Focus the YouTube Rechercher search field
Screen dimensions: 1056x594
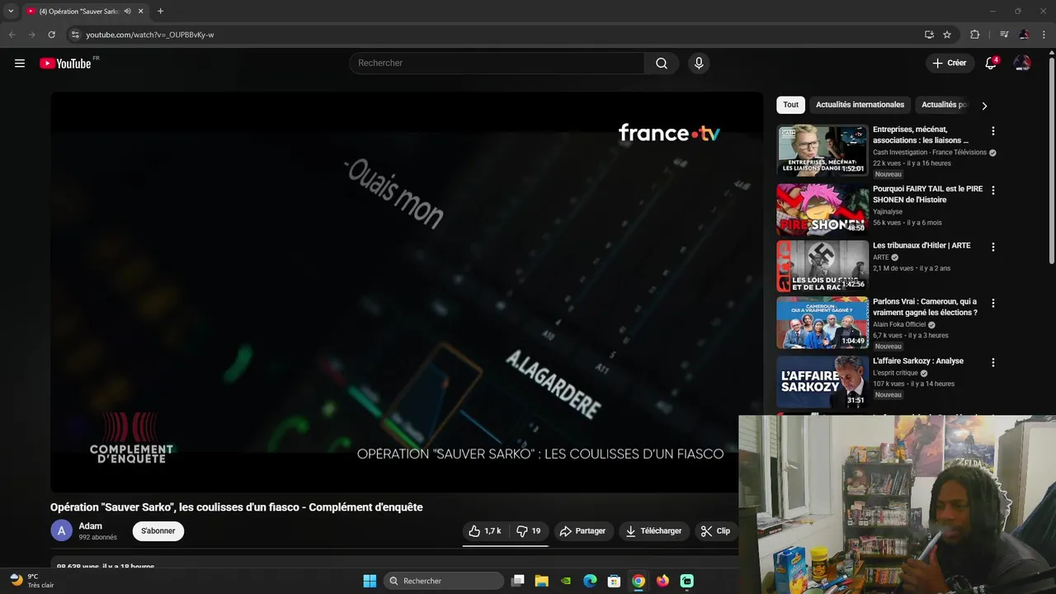tap(497, 64)
